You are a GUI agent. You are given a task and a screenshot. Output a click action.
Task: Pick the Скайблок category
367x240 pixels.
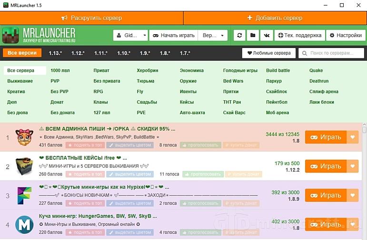[x=277, y=92]
